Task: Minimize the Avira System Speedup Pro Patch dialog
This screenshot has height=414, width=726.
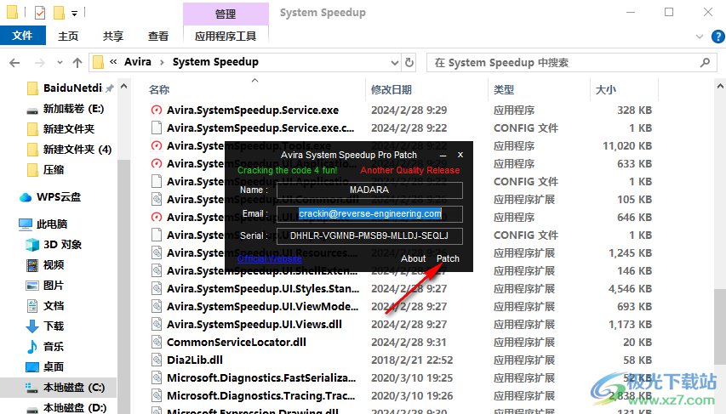Action: coord(443,156)
